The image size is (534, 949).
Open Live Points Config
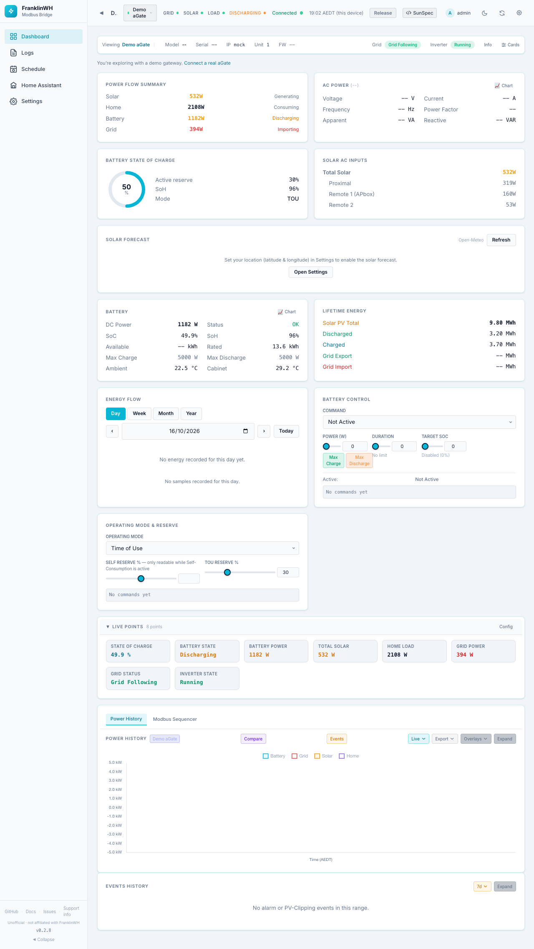[506, 627]
